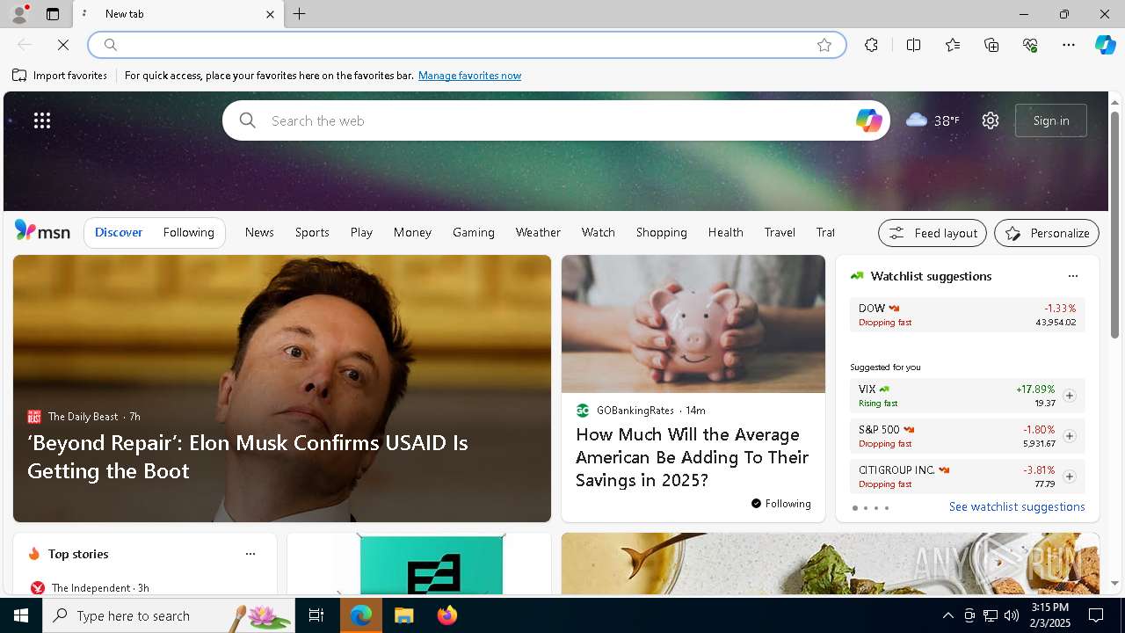This screenshot has width=1125, height=633.
Task: Open the Tab actions menu icon
Action: (53, 14)
